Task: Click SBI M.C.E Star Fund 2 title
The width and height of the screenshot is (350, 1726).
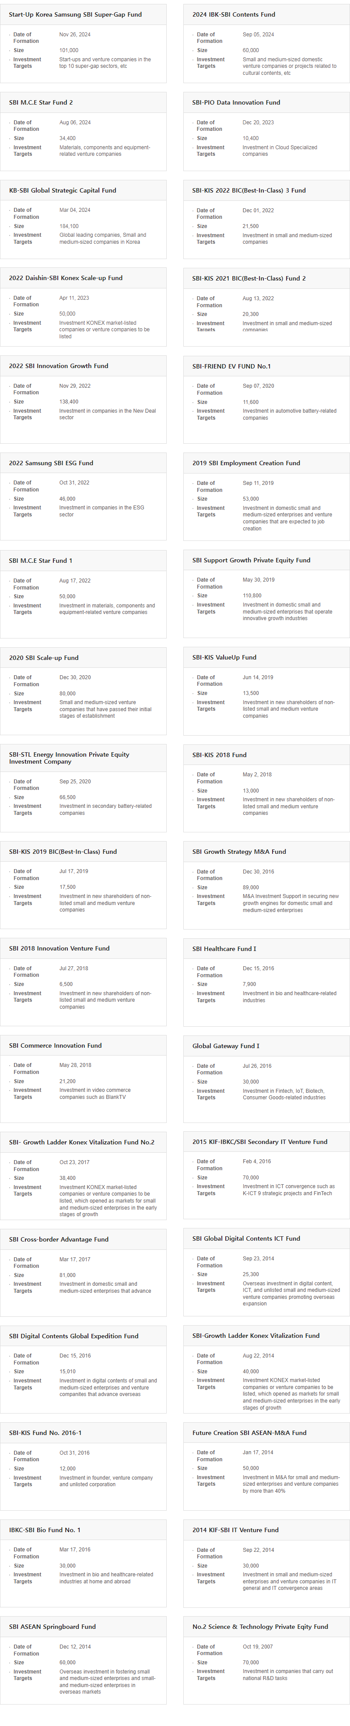Action: tap(41, 102)
